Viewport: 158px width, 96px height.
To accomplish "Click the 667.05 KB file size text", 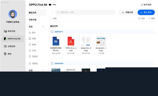I will click(x=86, y=53).
